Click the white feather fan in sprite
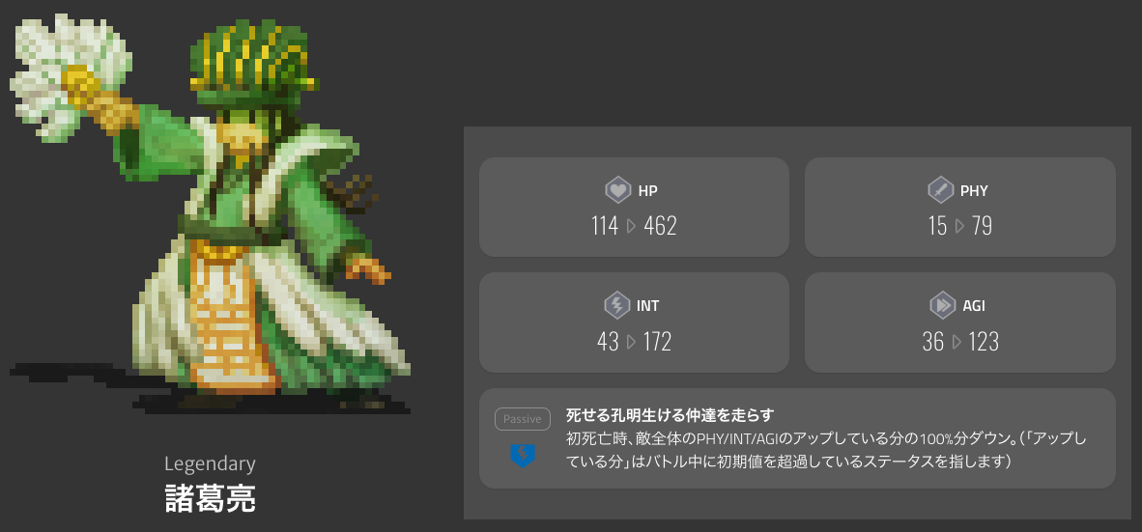 (70, 76)
